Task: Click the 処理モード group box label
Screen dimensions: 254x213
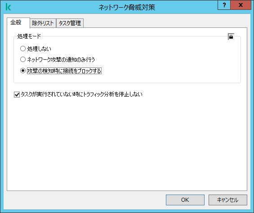Action: pos(29,36)
